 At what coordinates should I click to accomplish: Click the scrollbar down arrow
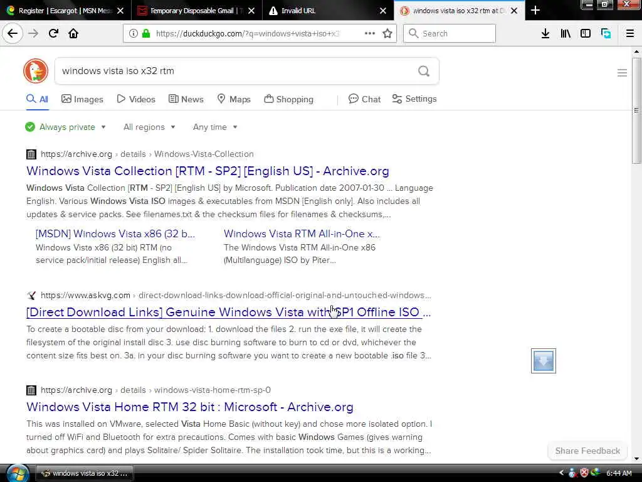click(x=636, y=459)
